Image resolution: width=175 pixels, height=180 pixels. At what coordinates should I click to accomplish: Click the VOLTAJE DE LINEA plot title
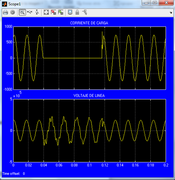point(89,96)
